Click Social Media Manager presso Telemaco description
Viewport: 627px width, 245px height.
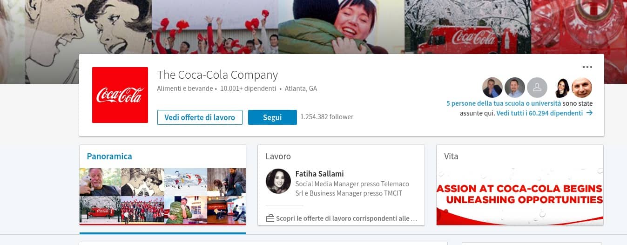[x=352, y=189]
